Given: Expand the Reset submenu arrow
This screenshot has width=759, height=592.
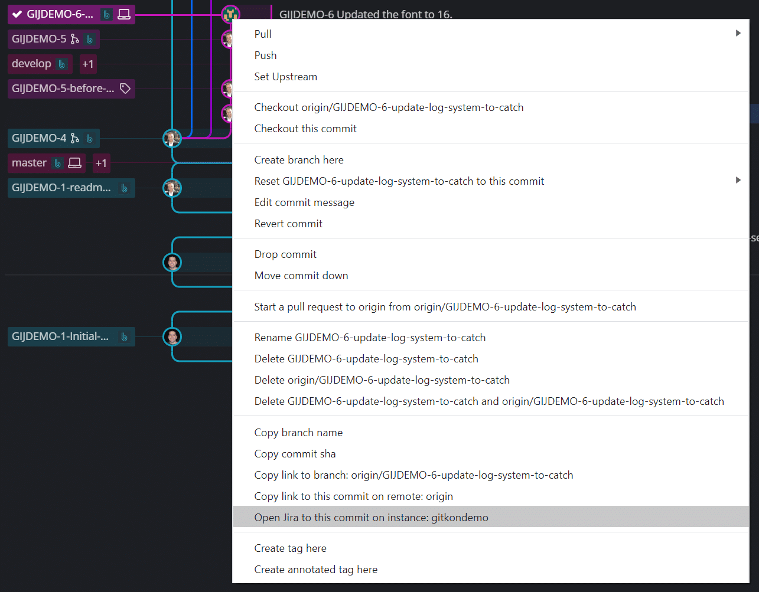Looking at the screenshot, I should (737, 181).
